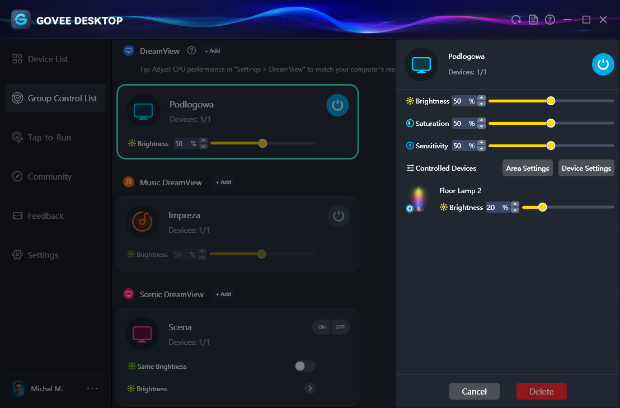Click the Impreza music note icon

pos(142,222)
